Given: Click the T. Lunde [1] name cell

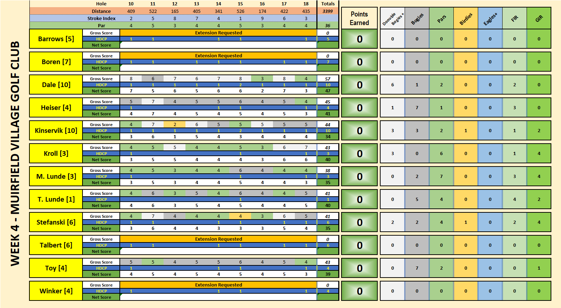Looking at the screenshot, I should pyautogui.click(x=56, y=199).
